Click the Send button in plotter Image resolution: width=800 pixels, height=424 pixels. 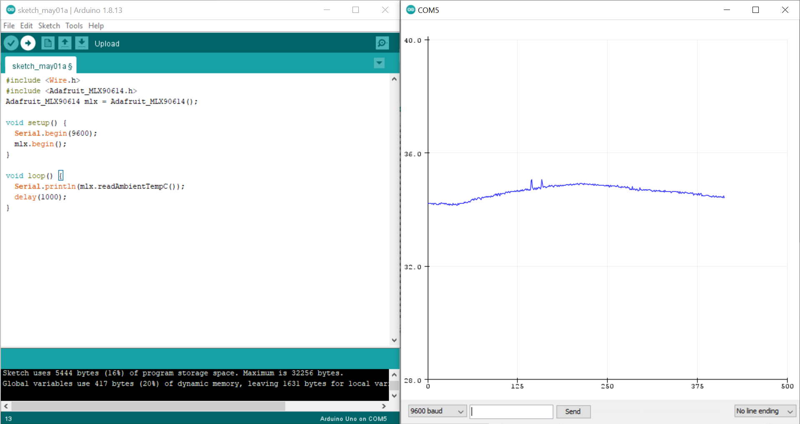(x=573, y=412)
